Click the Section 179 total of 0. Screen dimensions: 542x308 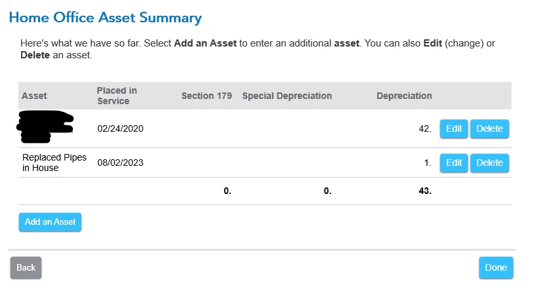click(x=227, y=191)
